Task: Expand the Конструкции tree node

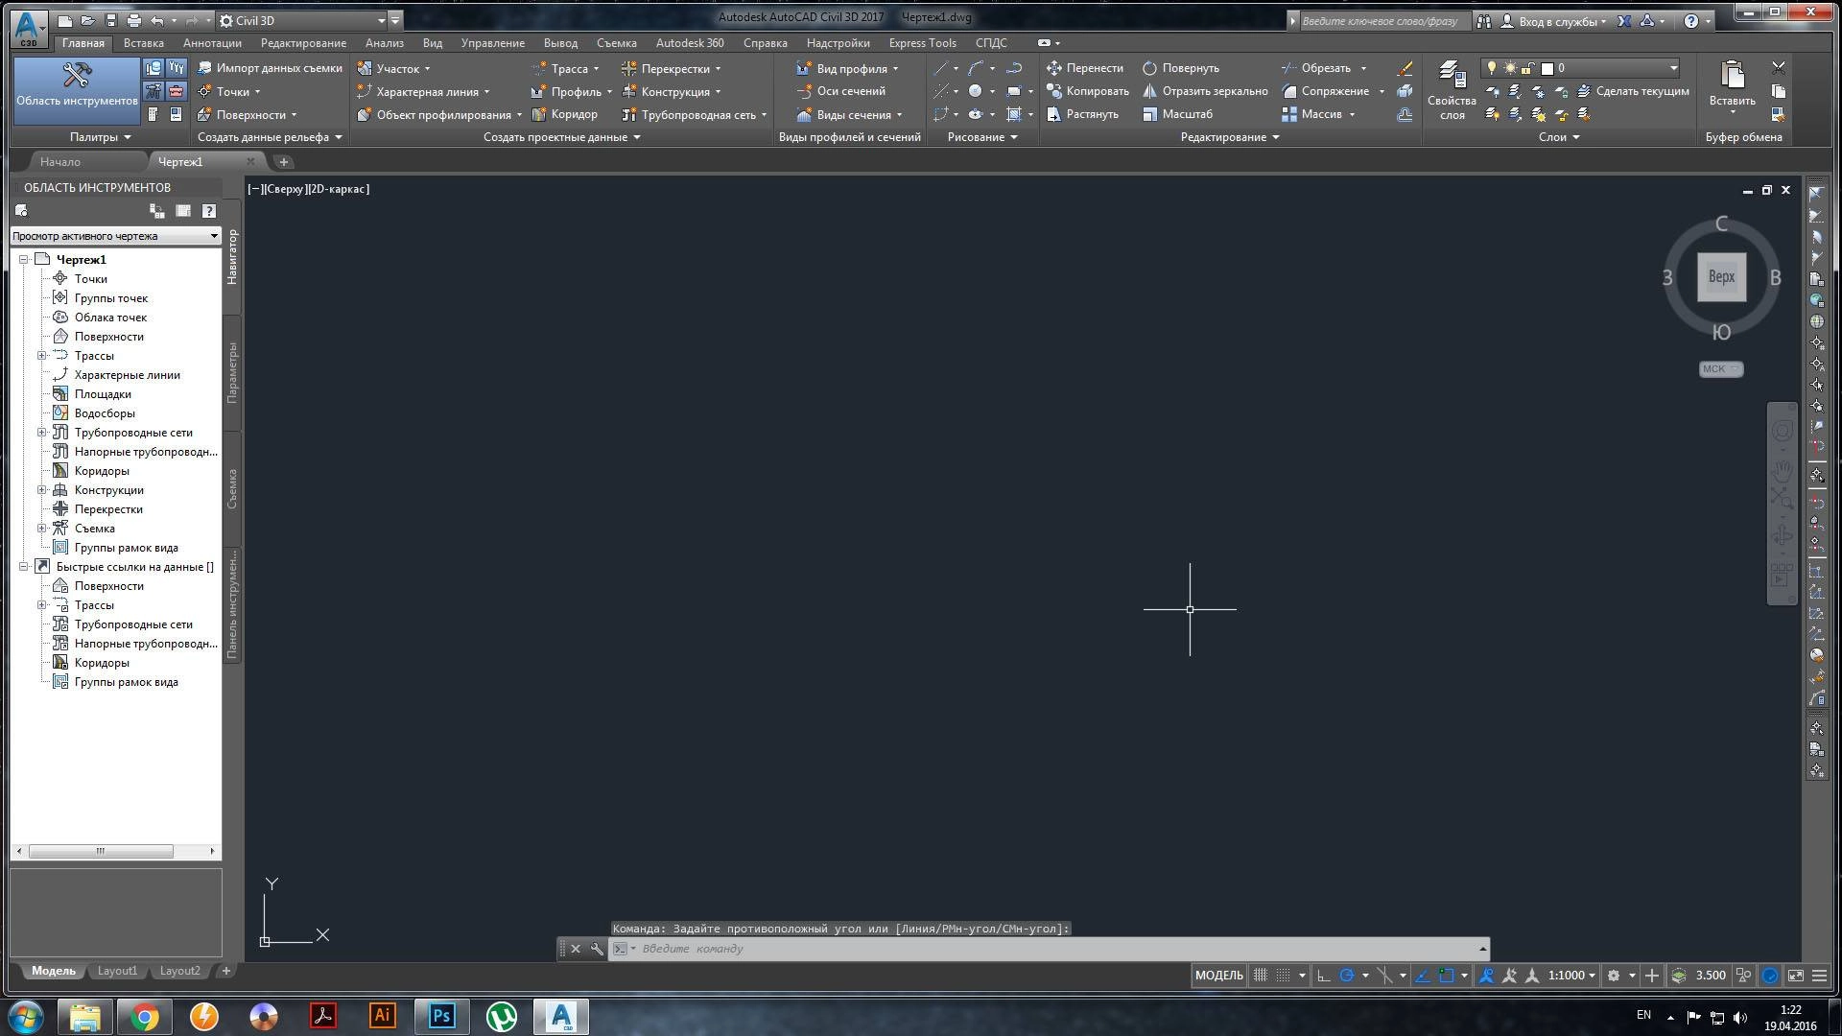Action: (x=42, y=490)
